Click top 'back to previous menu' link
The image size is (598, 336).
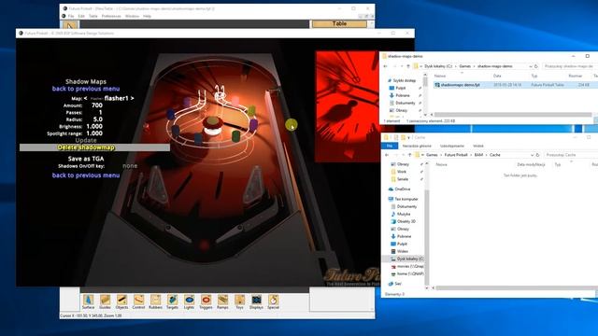point(86,89)
